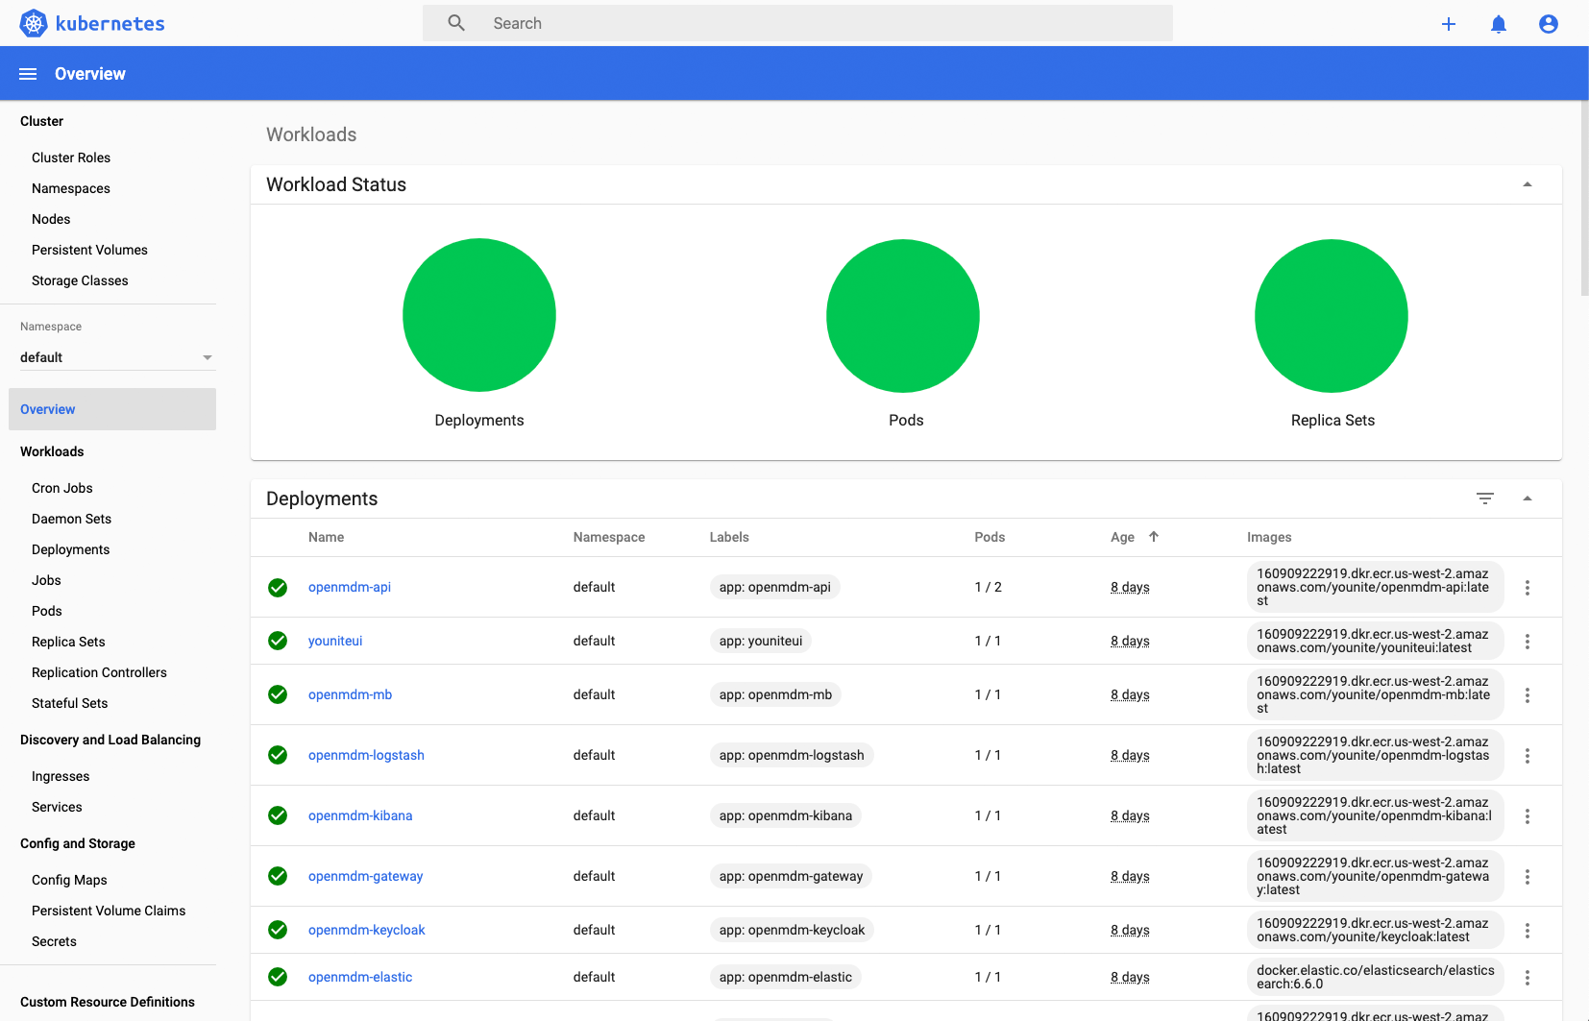Screen dimensions: 1589x1021
Task: Open the openmdm-api deployment link
Action: coord(350,587)
